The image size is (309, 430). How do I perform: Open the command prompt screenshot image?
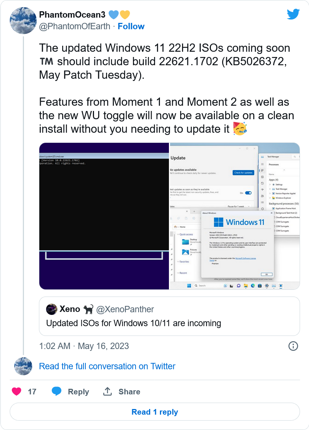104,216
